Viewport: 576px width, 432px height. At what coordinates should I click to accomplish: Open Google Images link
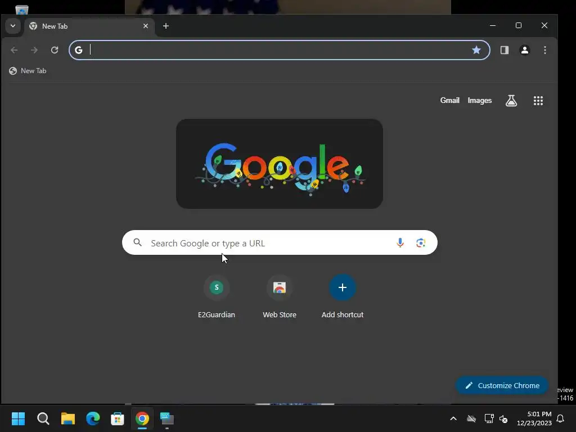(x=479, y=100)
